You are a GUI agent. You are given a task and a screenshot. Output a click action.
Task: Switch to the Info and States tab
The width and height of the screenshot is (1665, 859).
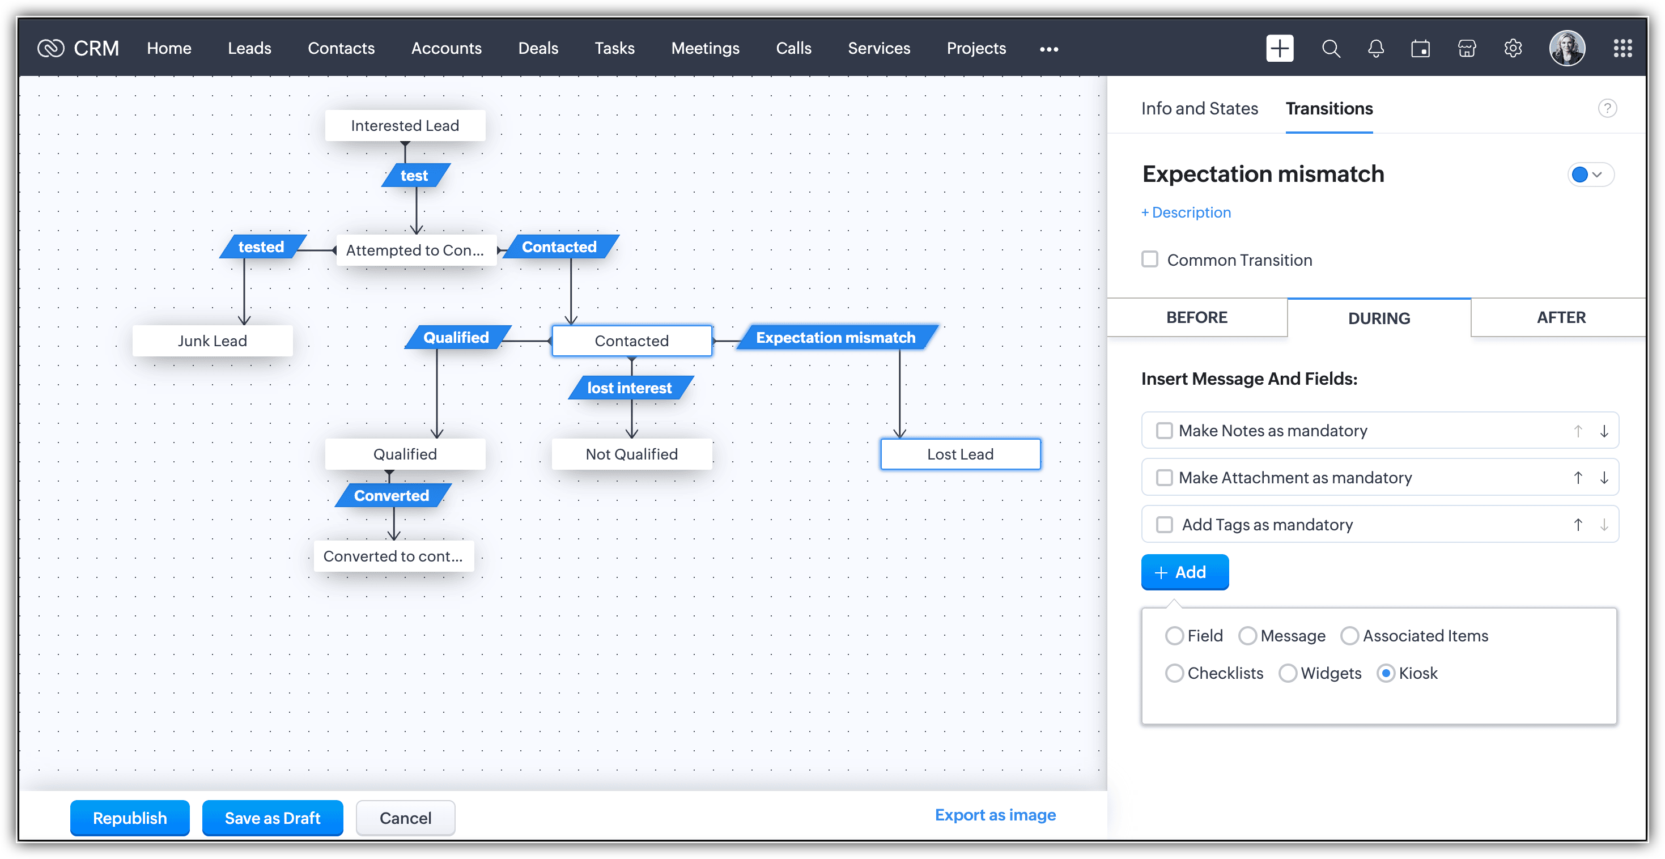[x=1199, y=109]
